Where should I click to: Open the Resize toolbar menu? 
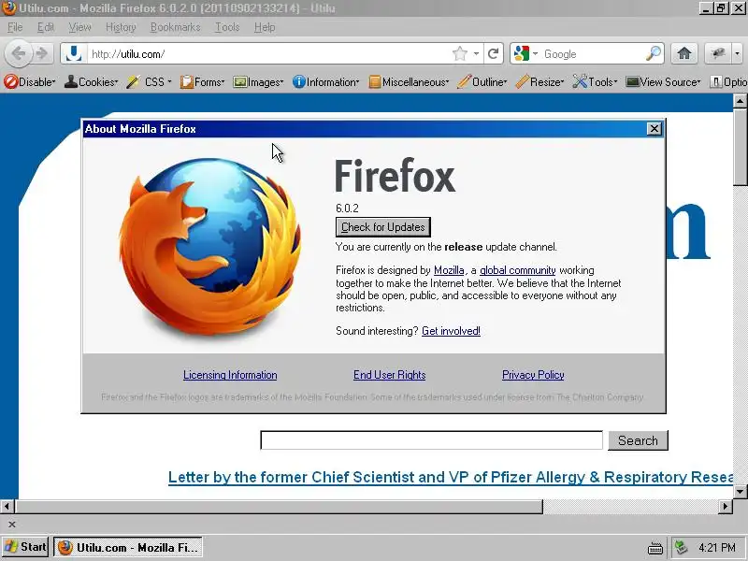coord(540,82)
